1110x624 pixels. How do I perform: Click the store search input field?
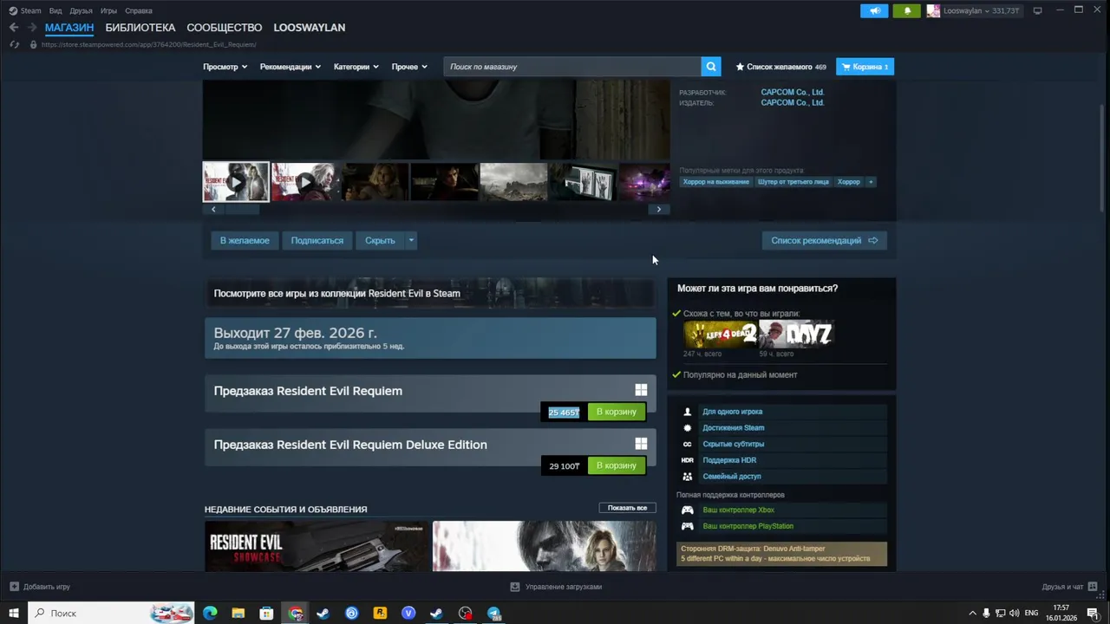tap(572, 67)
